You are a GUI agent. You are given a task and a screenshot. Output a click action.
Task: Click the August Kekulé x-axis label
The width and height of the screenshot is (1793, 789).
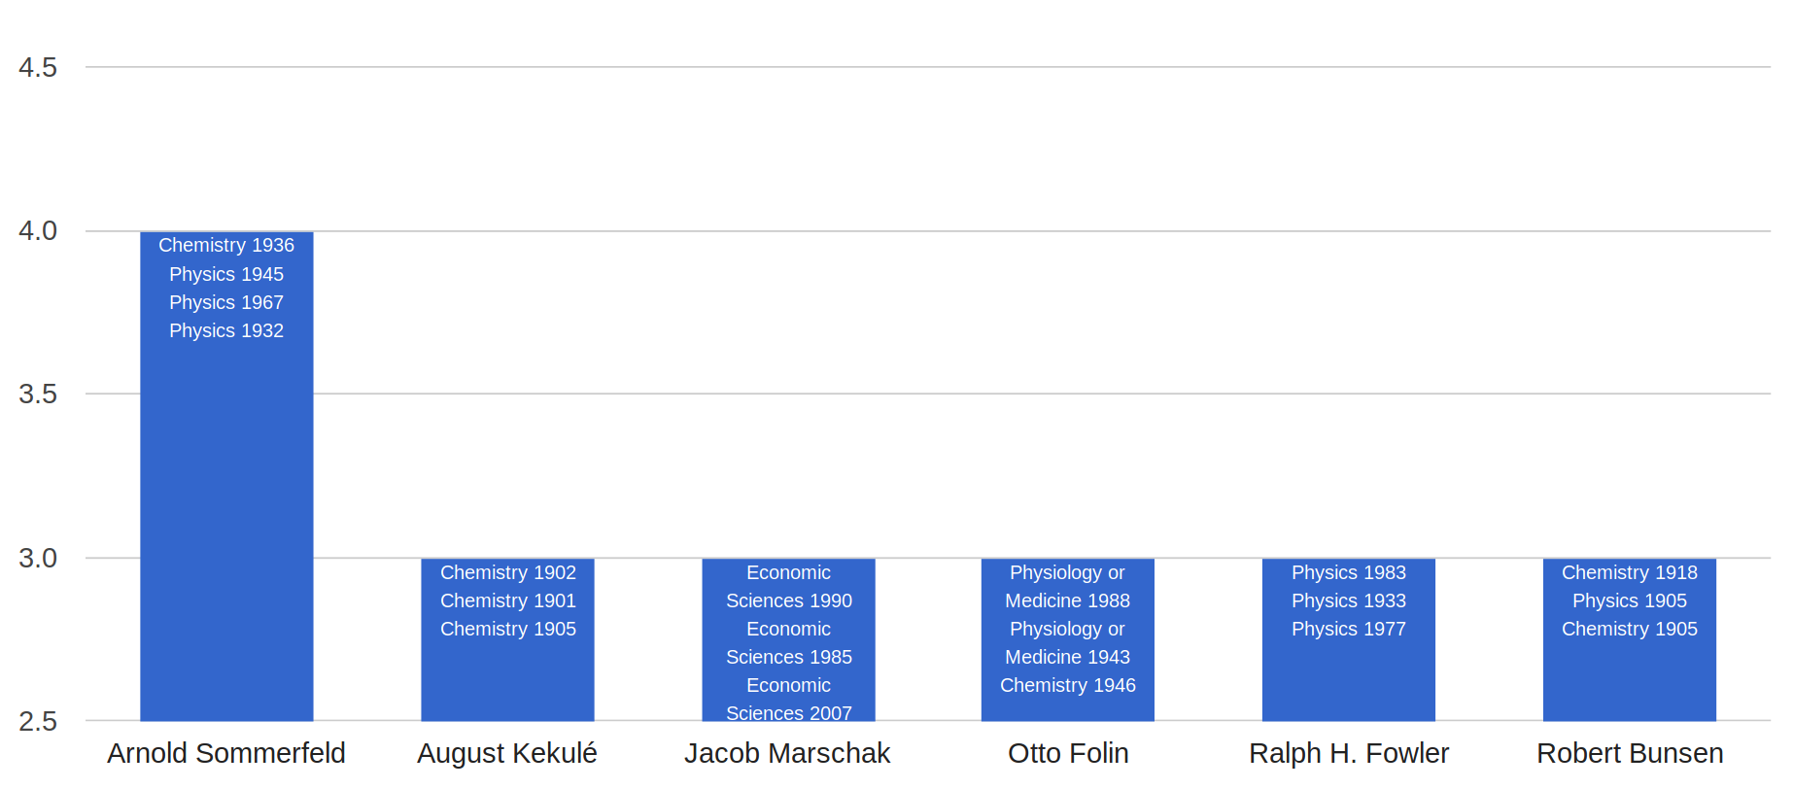coord(506,753)
